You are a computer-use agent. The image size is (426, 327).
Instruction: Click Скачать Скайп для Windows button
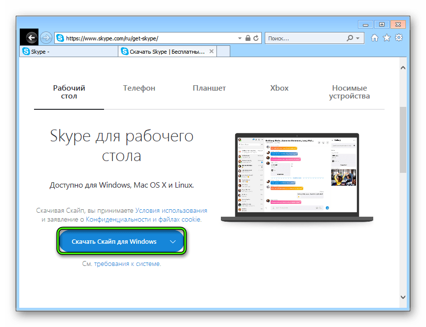point(121,241)
